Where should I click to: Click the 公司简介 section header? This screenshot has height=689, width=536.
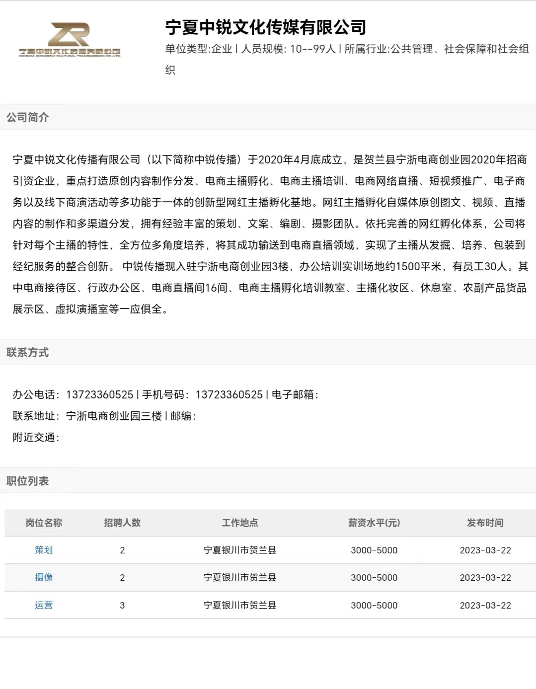pos(28,117)
